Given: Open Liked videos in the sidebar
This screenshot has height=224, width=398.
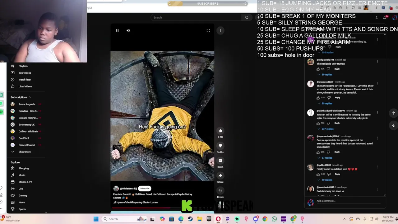Looking at the screenshot, I should pyautogui.click(x=26, y=86).
